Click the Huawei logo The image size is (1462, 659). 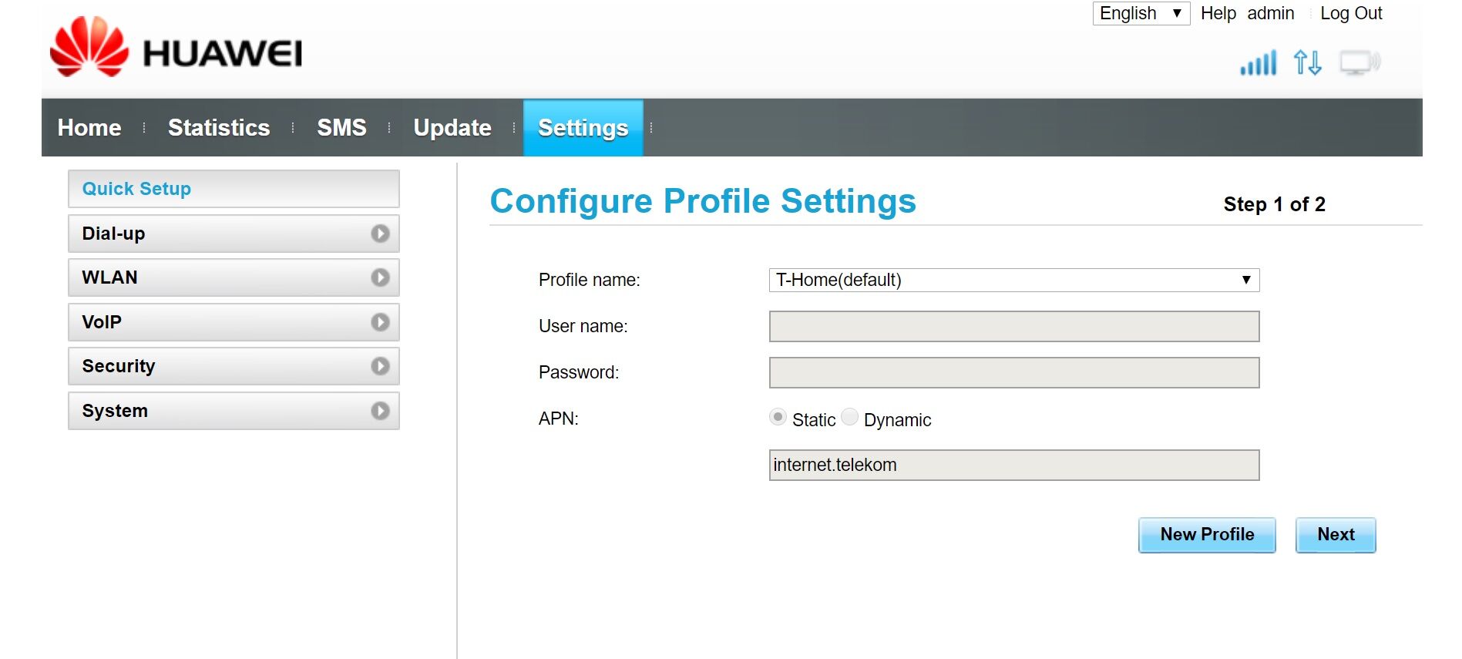click(x=176, y=49)
